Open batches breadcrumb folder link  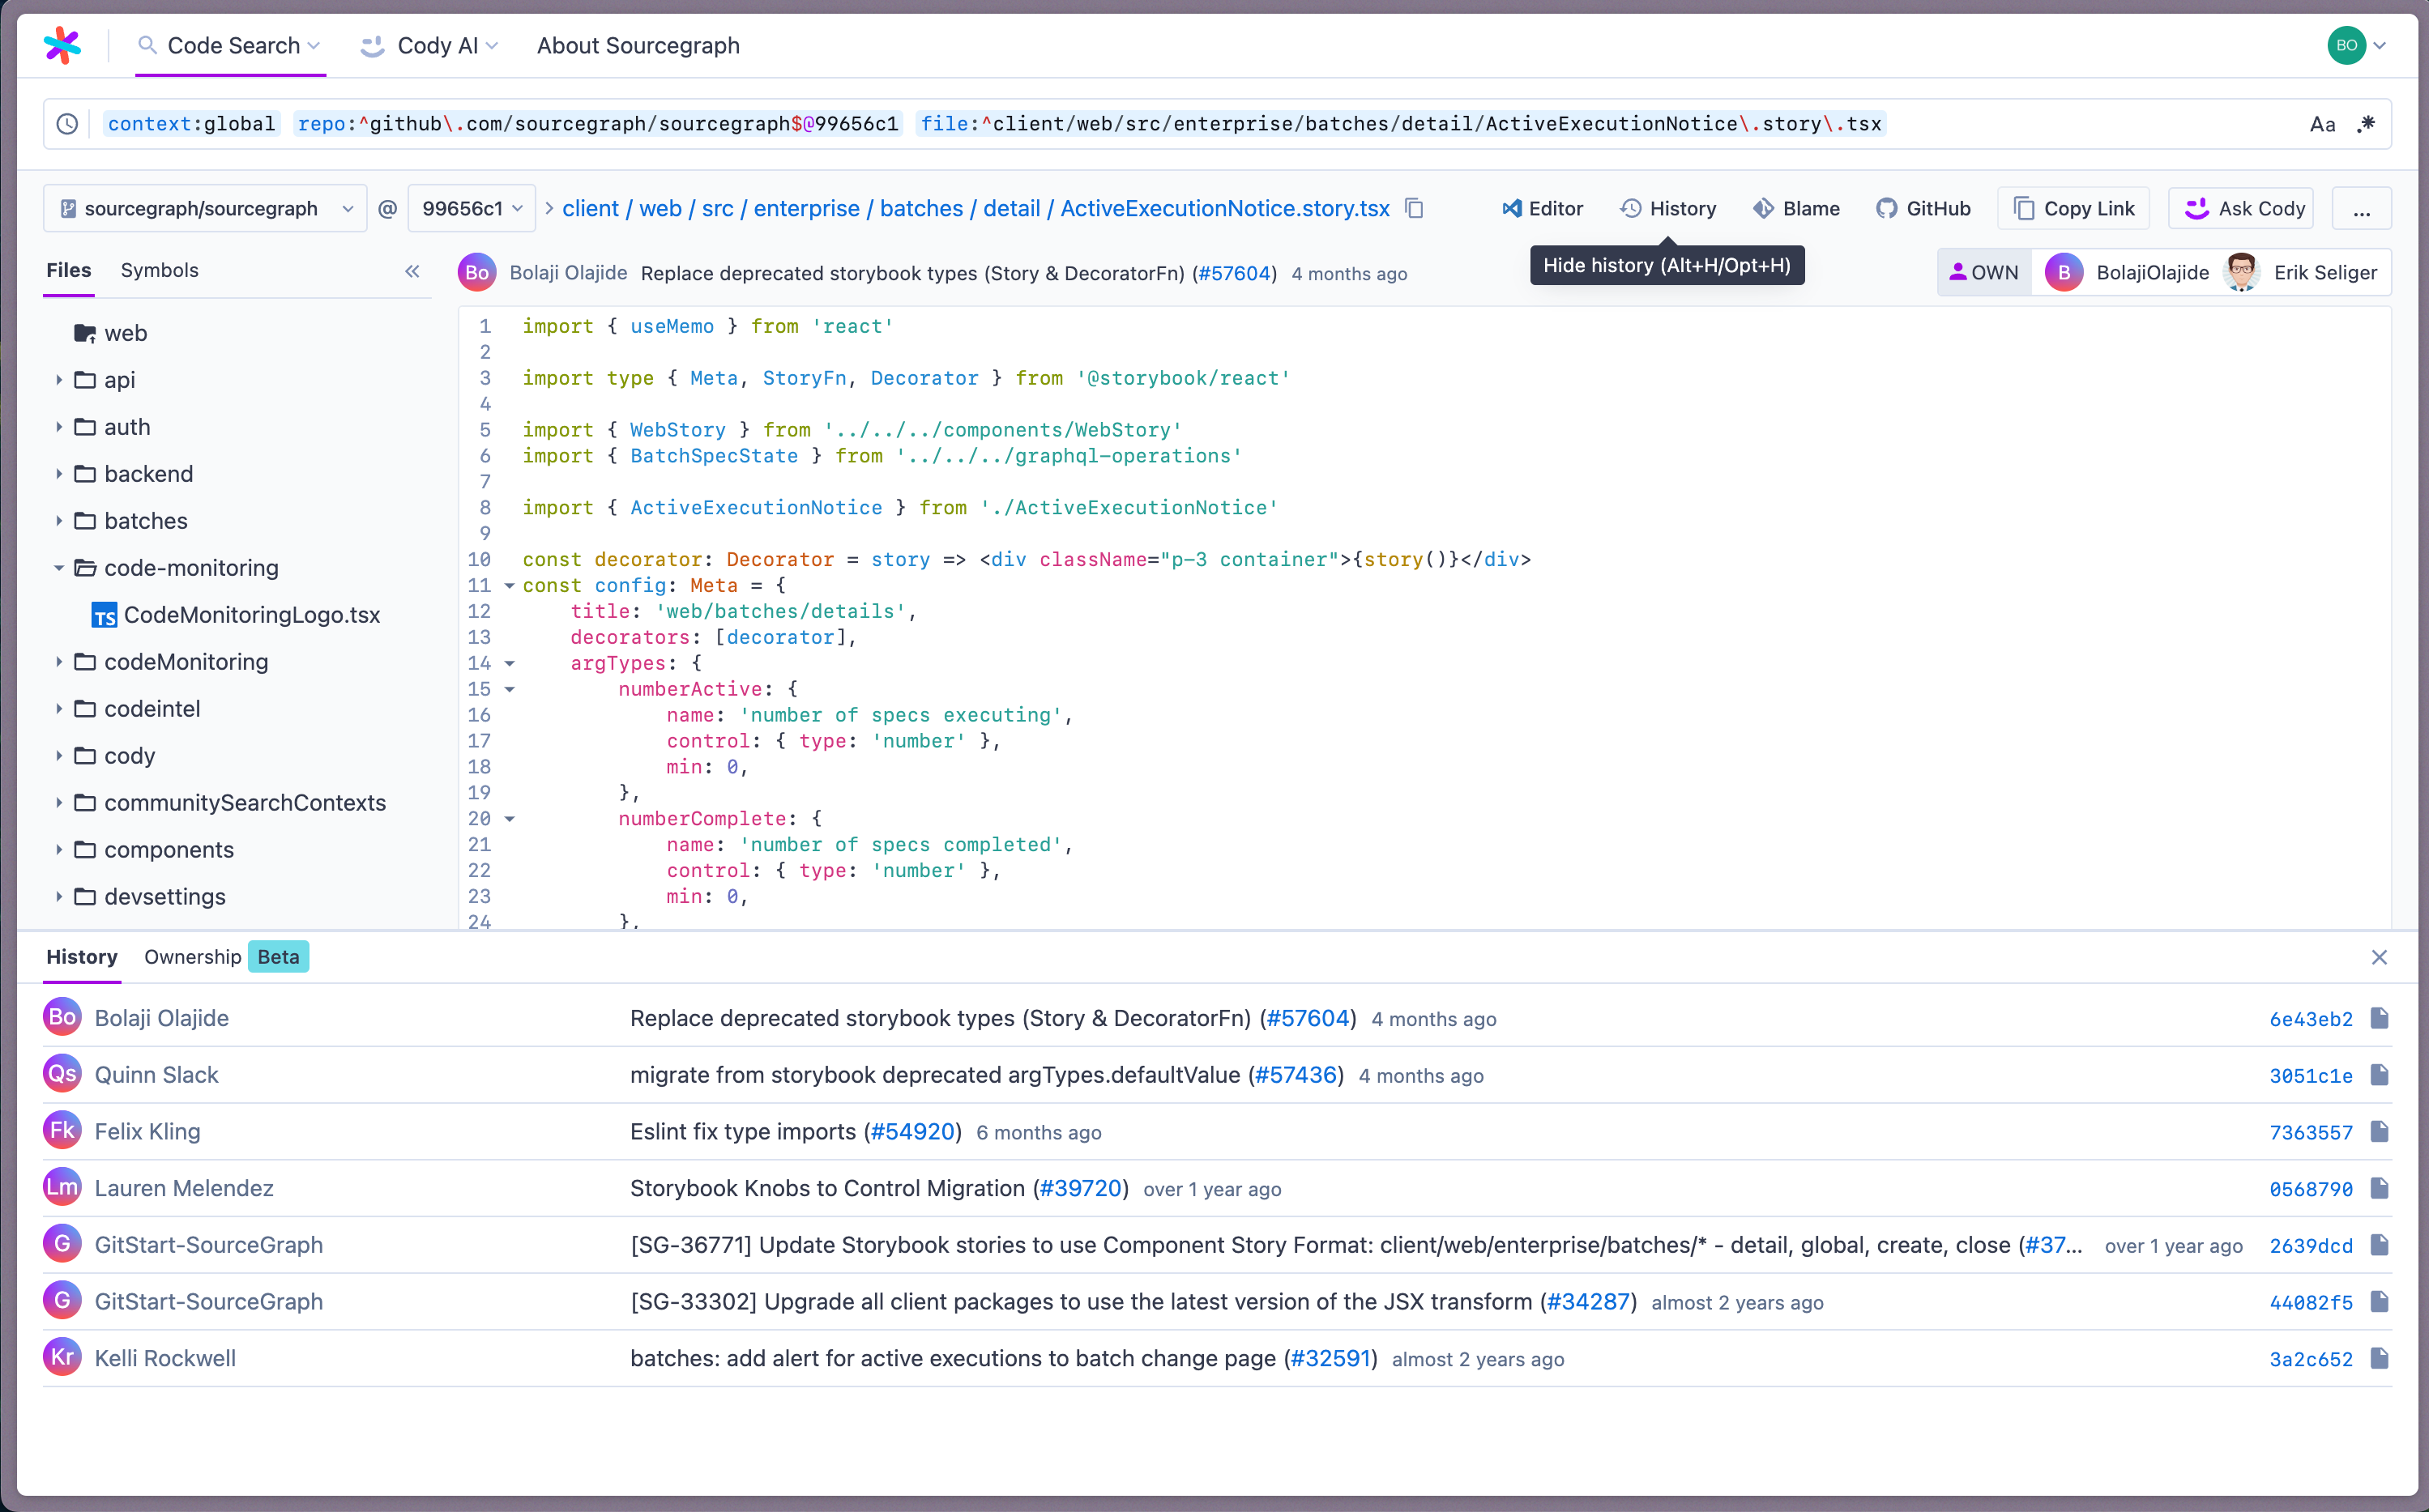920,208
